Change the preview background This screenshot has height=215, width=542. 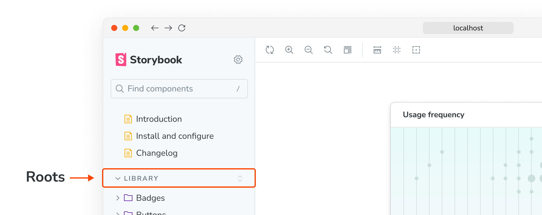point(347,50)
